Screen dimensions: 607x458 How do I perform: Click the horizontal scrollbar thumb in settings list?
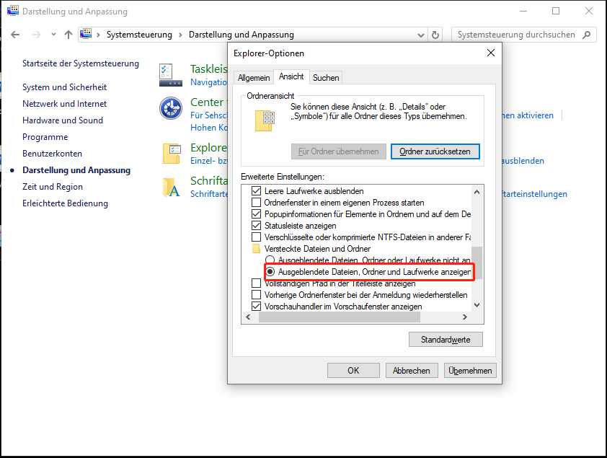[x=339, y=317]
